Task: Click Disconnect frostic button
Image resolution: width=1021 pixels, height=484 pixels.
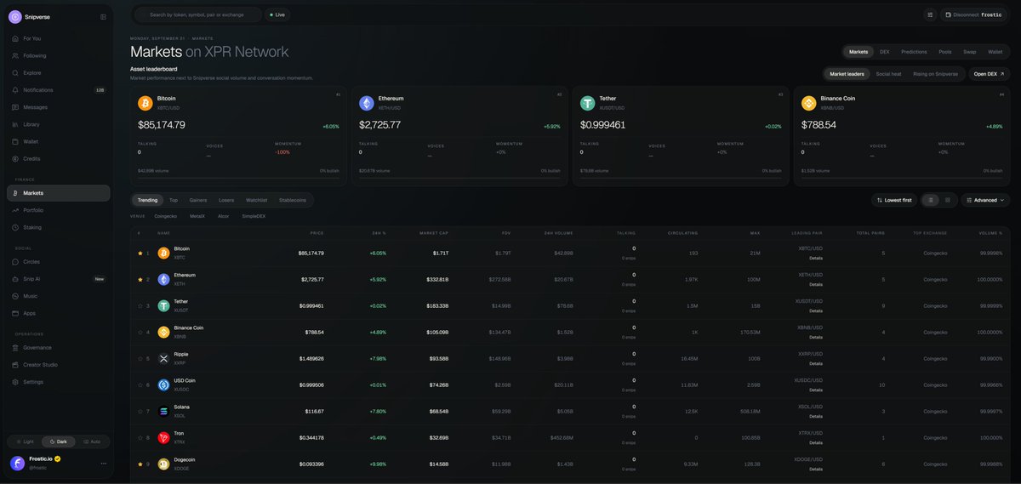Action: tap(975, 14)
